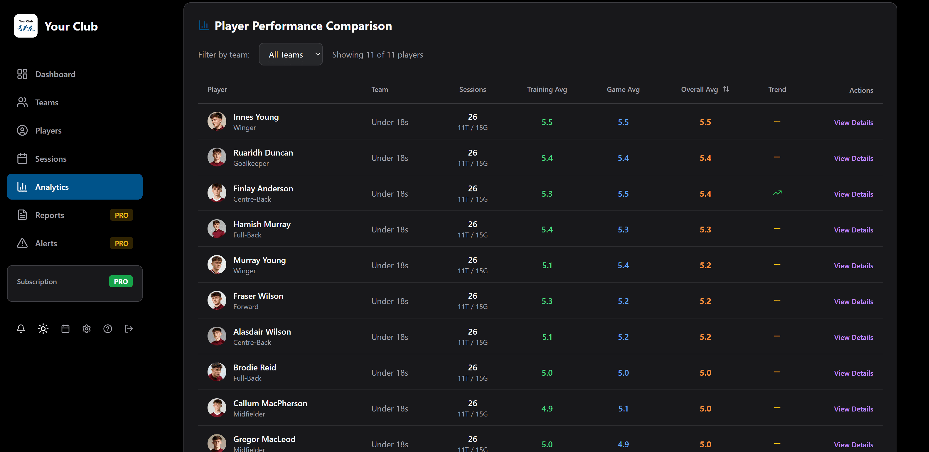The width and height of the screenshot is (929, 452).
Task: View Details for Brodie Reid
Action: (853, 373)
